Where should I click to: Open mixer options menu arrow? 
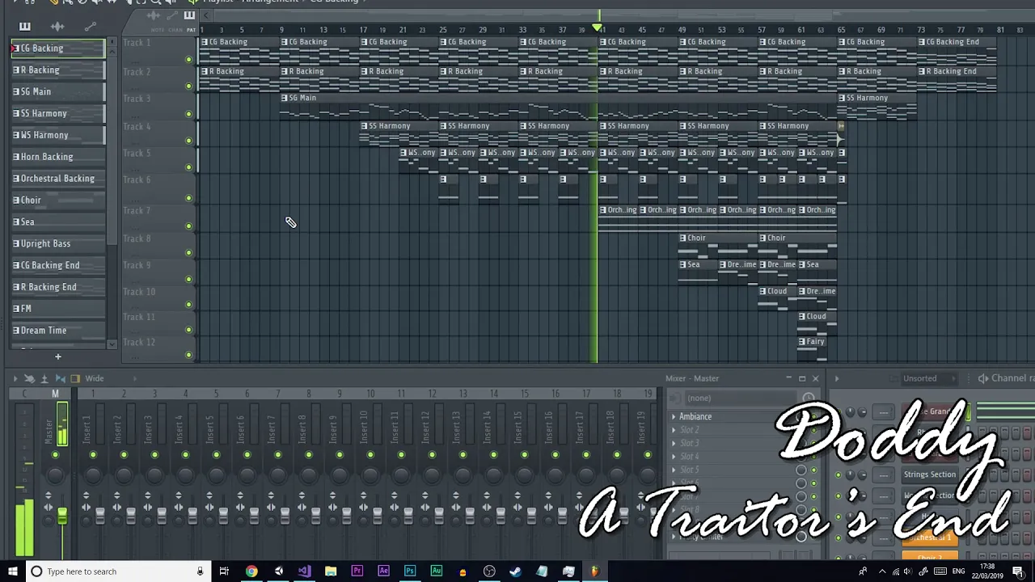[15, 378]
